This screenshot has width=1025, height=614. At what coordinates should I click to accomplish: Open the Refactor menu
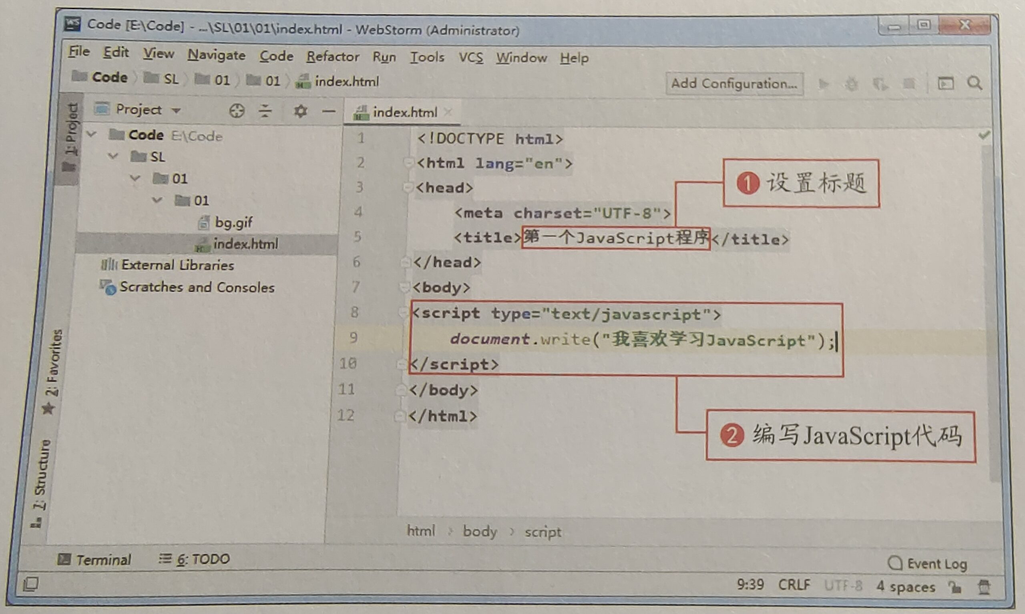click(x=333, y=56)
